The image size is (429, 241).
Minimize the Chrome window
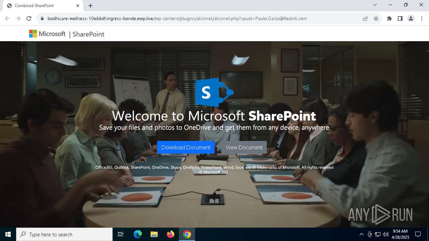(390, 5)
